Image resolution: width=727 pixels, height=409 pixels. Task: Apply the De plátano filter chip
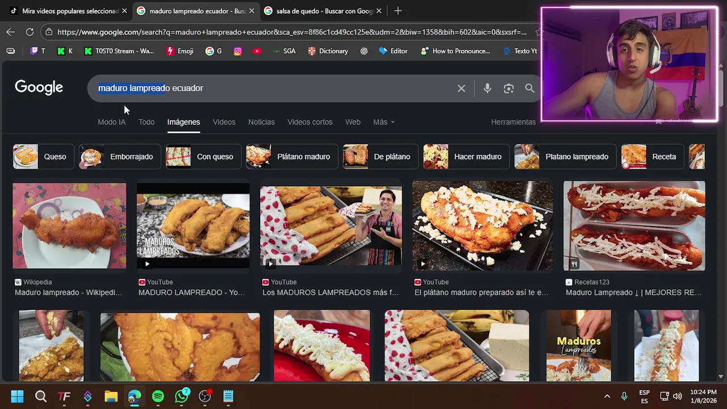point(381,157)
